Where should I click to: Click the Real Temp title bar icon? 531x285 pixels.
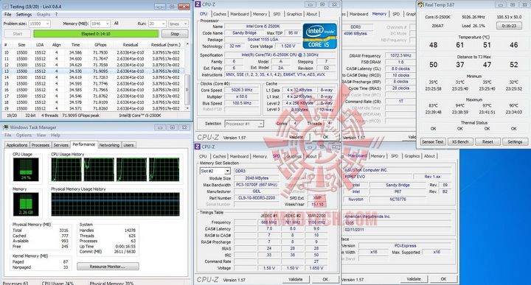(x=421, y=4)
